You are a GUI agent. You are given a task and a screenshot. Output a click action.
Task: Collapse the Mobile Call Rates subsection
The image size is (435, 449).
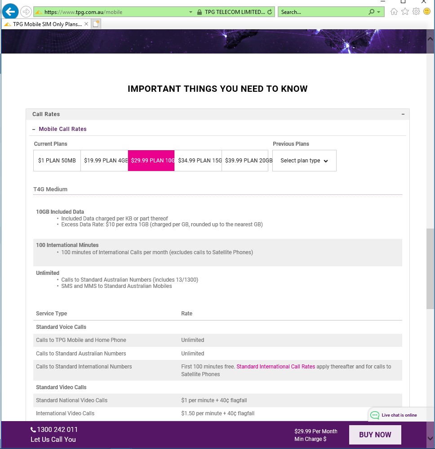[34, 129]
